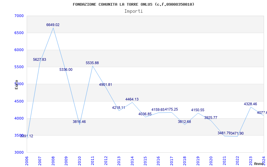
Task: Click the 2020 x-axis year label
Action: click(211, 161)
